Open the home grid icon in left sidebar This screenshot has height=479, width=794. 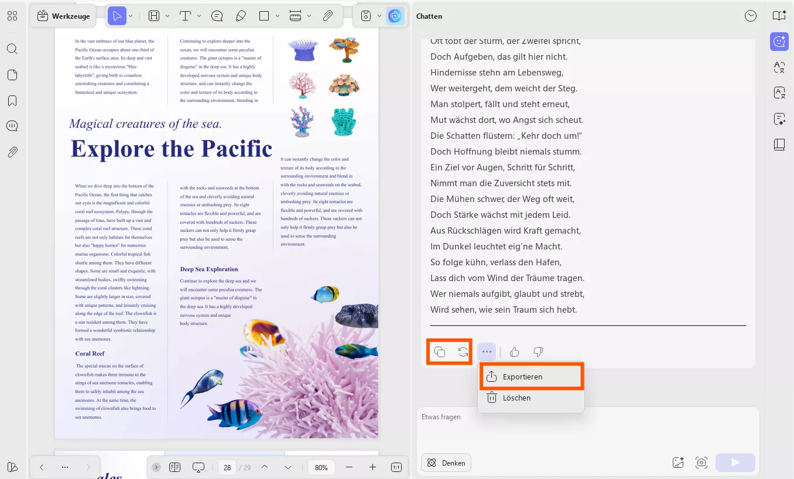click(12, 16)
